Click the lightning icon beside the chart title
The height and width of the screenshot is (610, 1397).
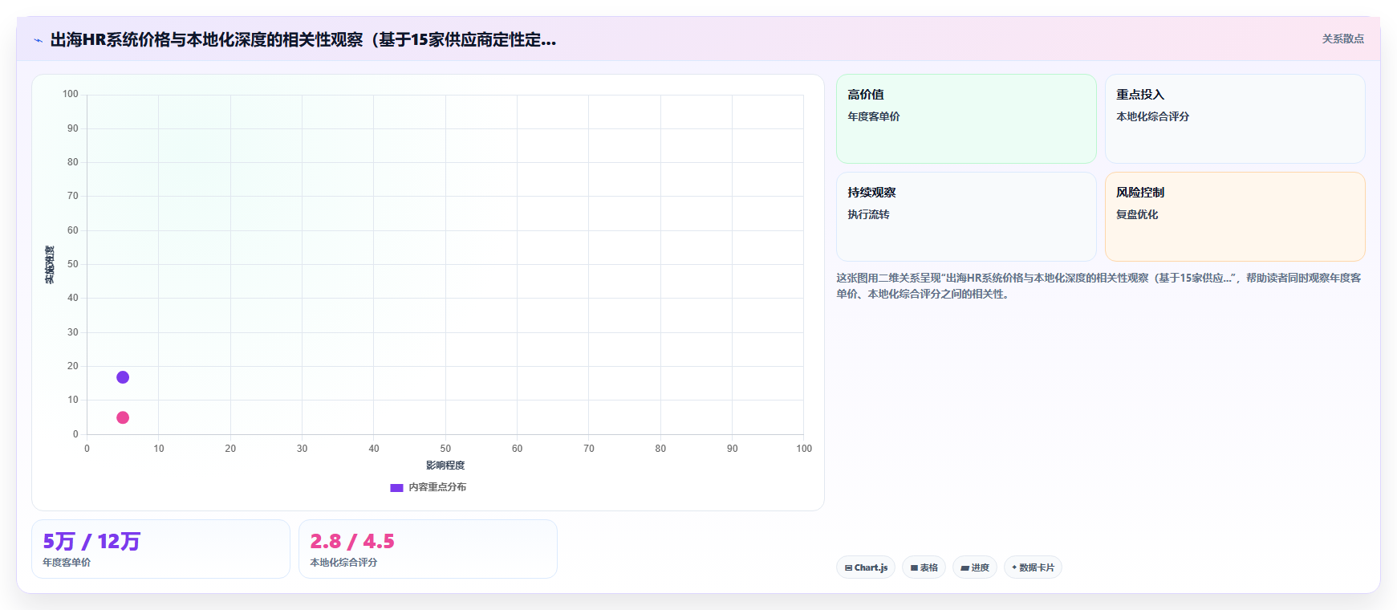(39, 40)
